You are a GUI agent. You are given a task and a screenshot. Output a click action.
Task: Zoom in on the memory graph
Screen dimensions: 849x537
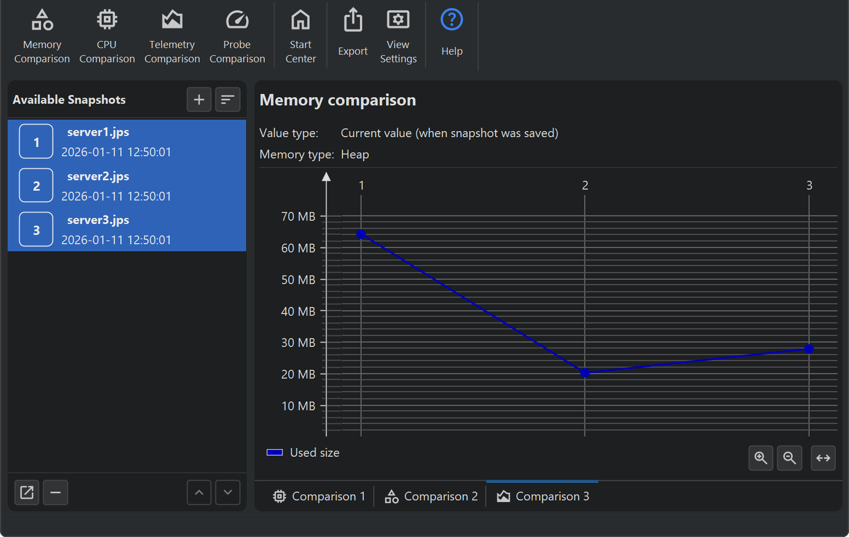point(761,458)
